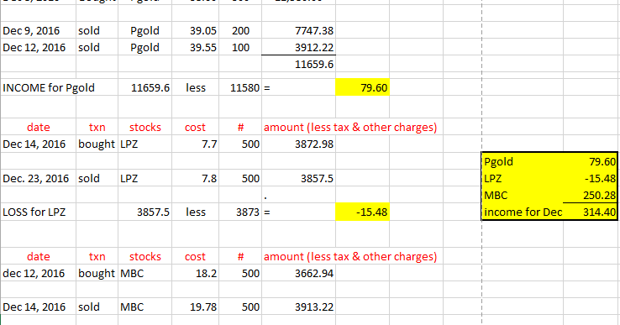620x325 pixels.
Task: Click the 'LOSS for LPZ' label cell
Action: click(39, 212)
